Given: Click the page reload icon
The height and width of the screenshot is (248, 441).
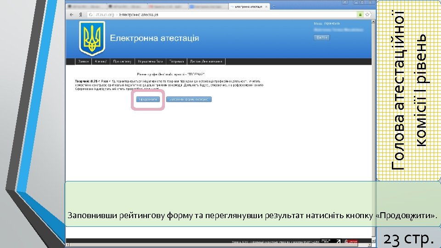Looking at the screenshot, I should (91, 15).
